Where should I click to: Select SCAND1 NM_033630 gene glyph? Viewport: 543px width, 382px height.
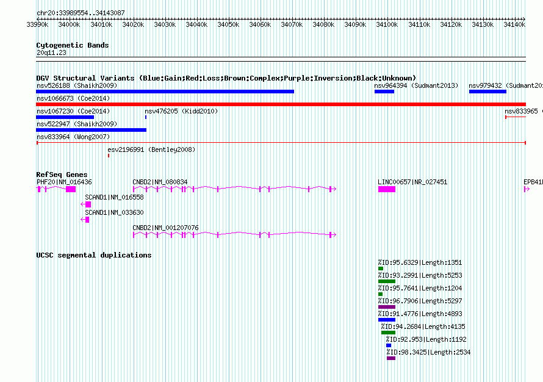pyautogui.click(x=85, y=220)
